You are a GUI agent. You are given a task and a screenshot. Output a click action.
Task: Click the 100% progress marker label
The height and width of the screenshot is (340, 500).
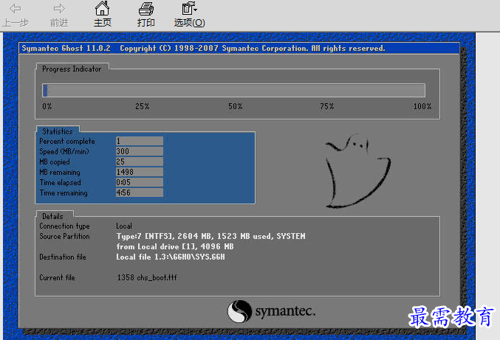(x=422, y=106)
